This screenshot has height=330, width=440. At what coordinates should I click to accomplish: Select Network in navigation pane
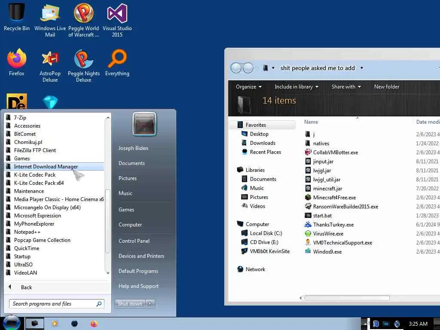(x=255, y=269)
